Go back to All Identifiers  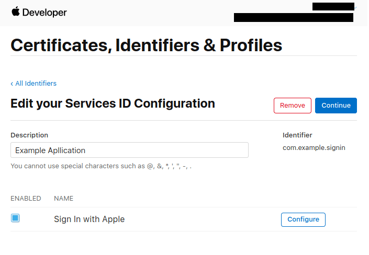[x=36, y=83]
